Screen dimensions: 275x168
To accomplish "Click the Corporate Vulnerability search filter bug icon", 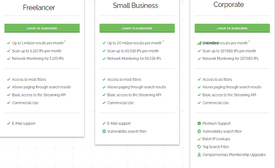I will point(199,131).
